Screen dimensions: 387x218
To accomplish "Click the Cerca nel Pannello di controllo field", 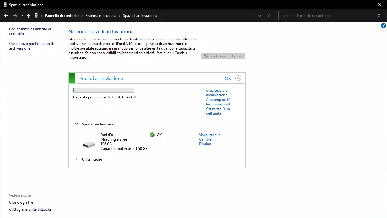I will (x=327, y=16).
